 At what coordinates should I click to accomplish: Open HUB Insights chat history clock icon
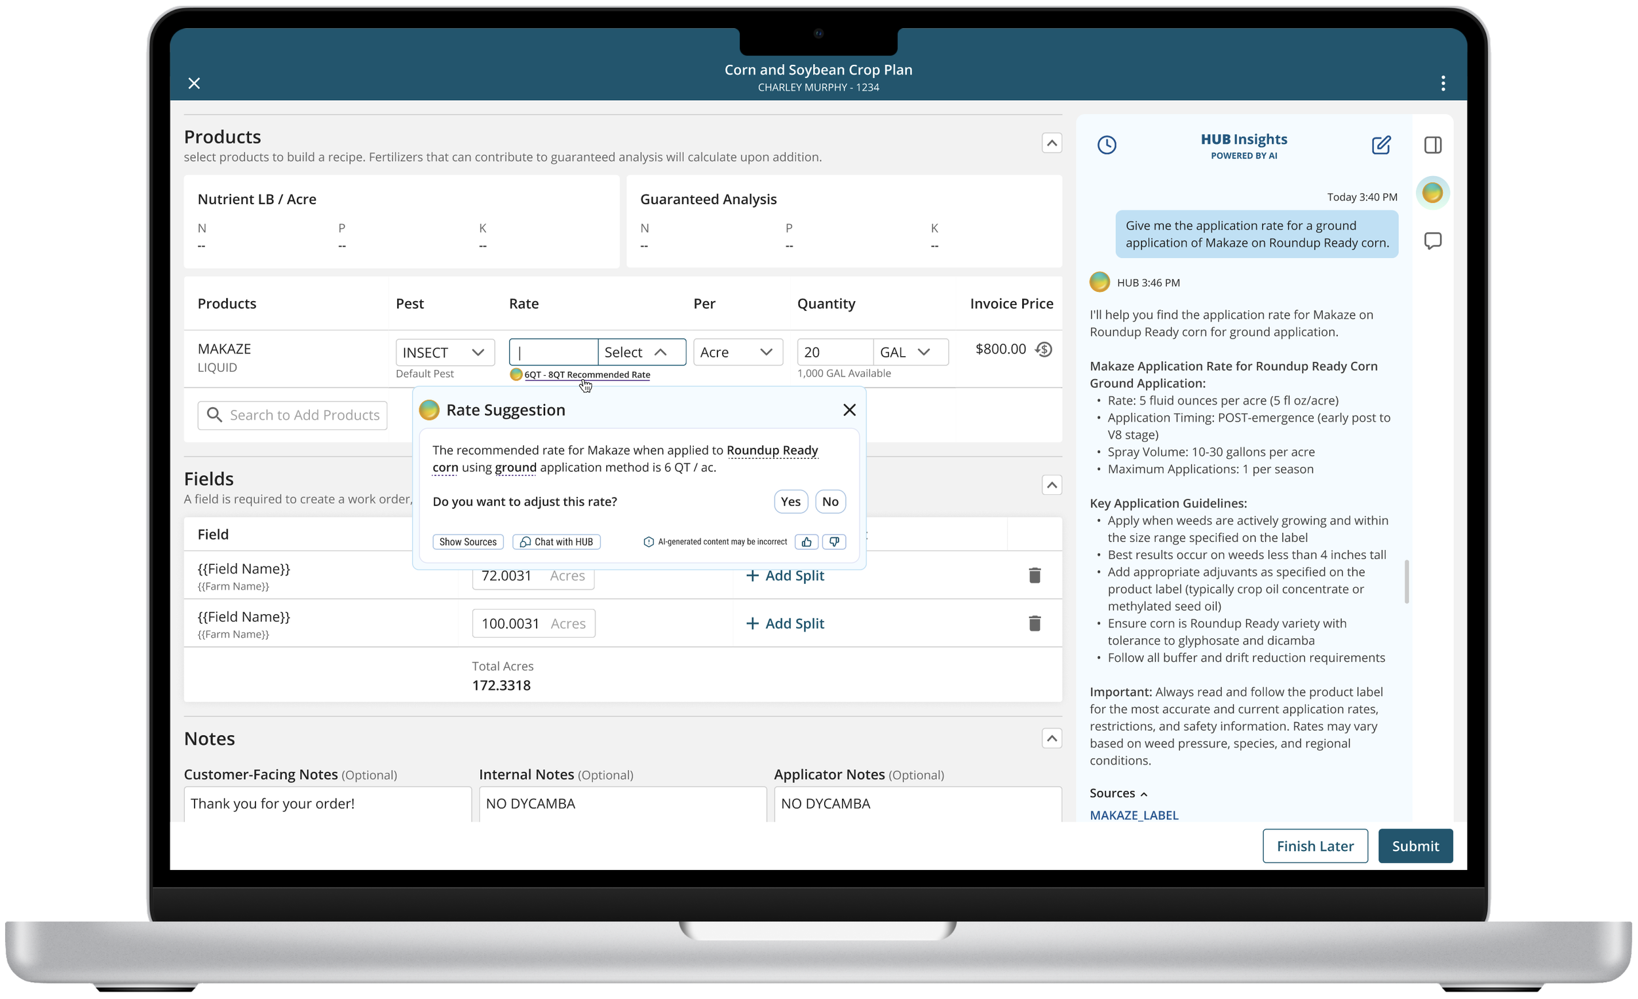pyautogui.click(x=1106, y=145)
